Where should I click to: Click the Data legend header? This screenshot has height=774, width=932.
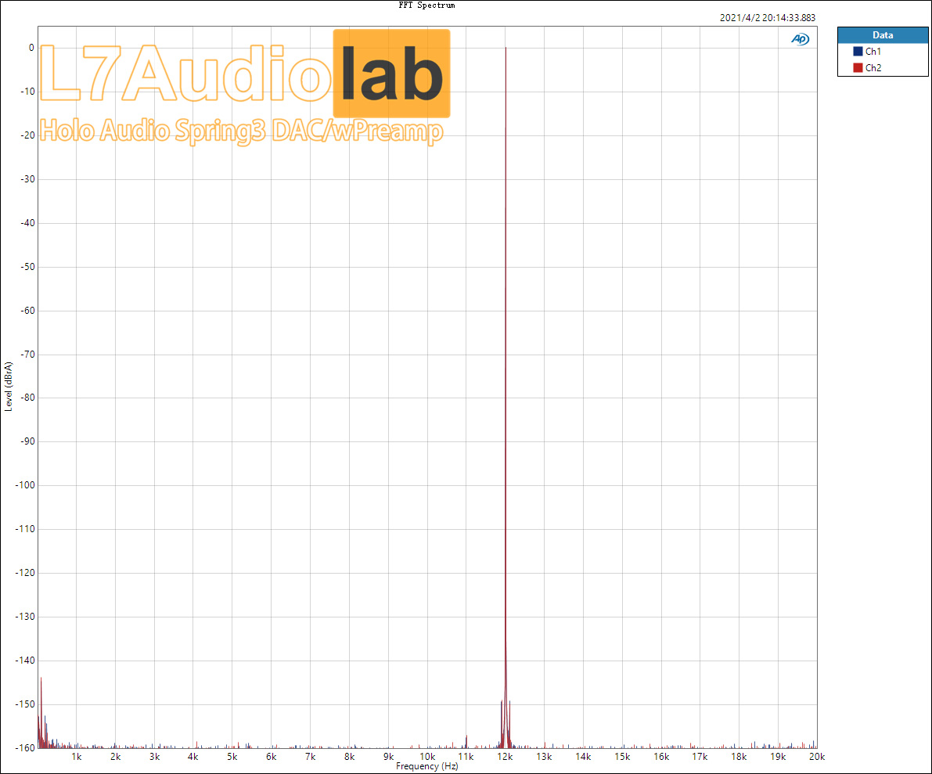coord(883,35)
